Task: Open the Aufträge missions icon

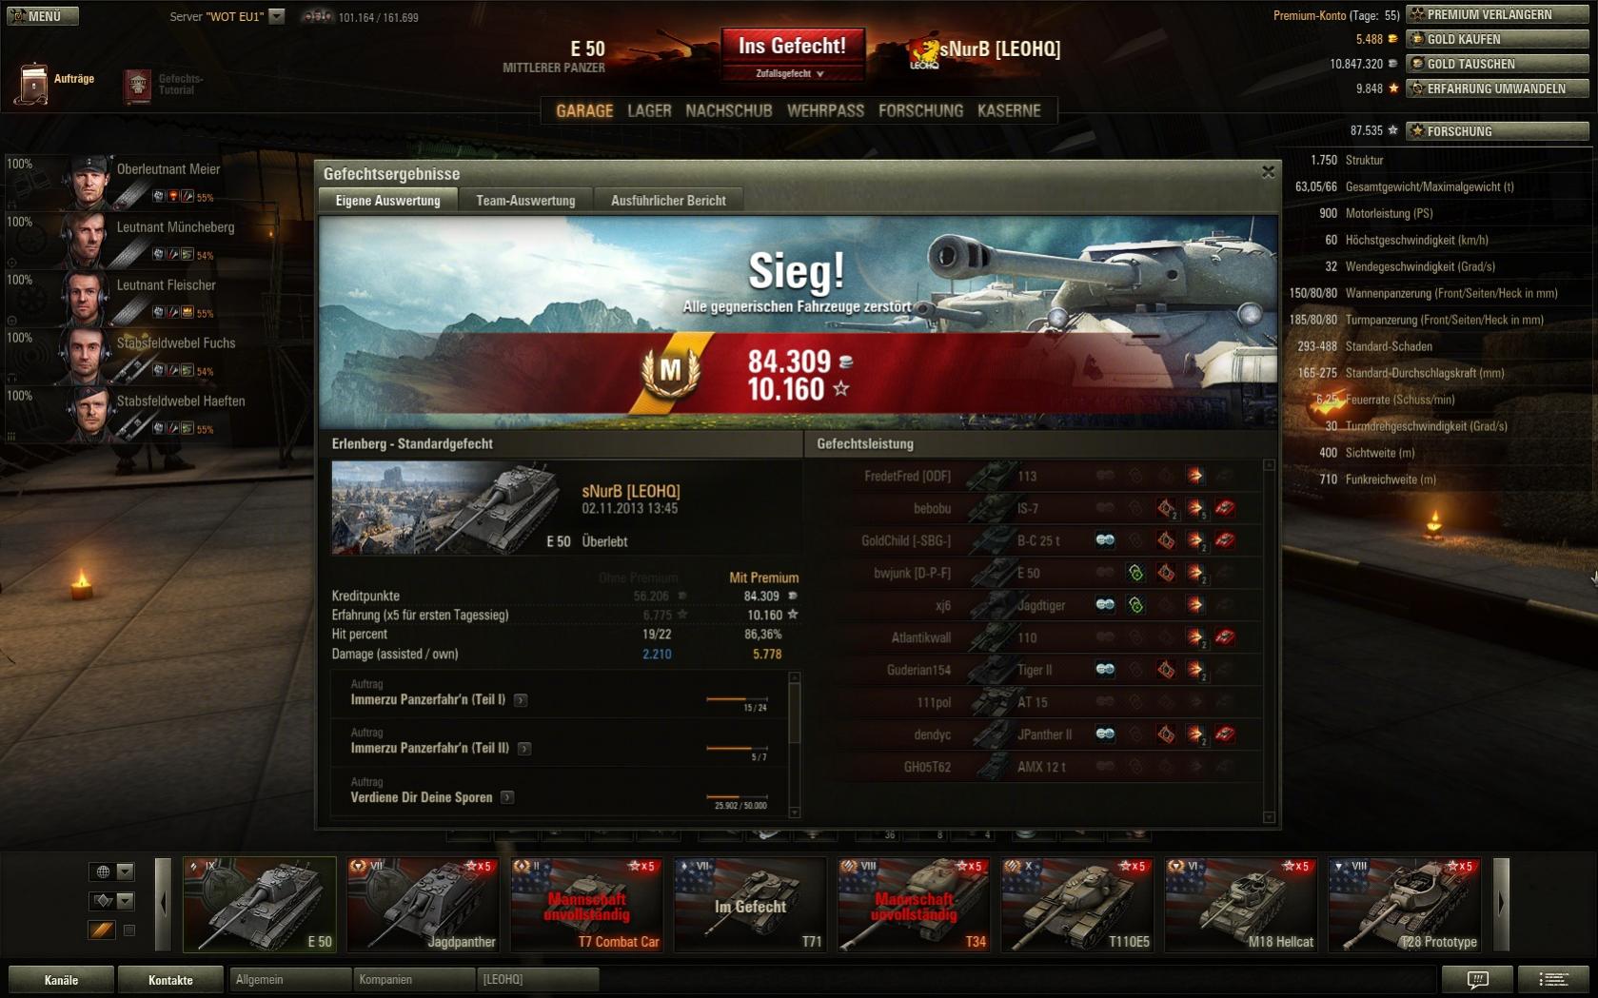Action: click(x=32, y=84)
